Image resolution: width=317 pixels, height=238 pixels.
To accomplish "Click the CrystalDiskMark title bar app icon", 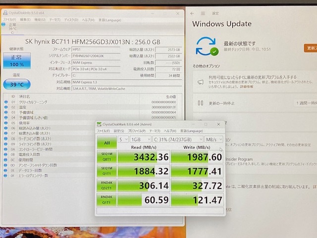I will pos(99,124).
